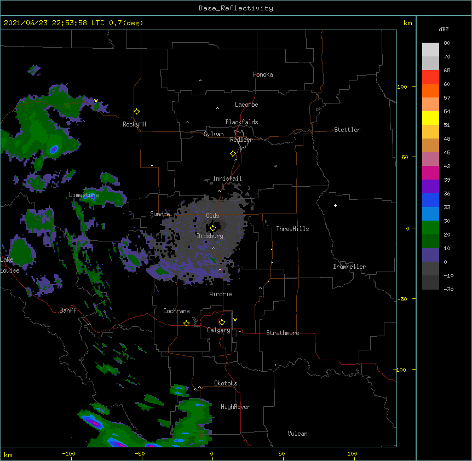The image size is (472, 461).
Task: Click the Drumheller label
Action: point(349,267)
